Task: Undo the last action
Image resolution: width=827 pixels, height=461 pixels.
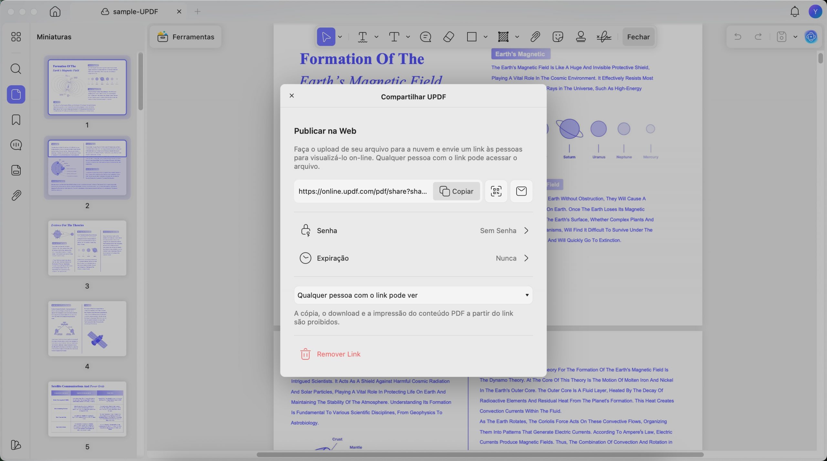Action: pos(738,37)
